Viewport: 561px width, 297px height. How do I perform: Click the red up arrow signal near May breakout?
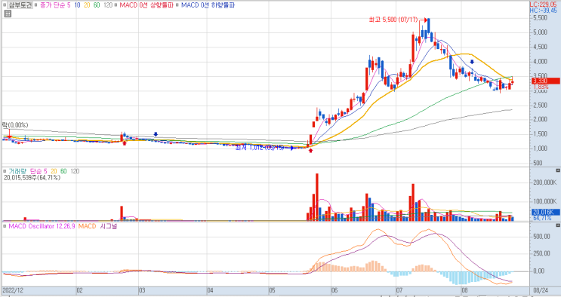coord(310,151)
